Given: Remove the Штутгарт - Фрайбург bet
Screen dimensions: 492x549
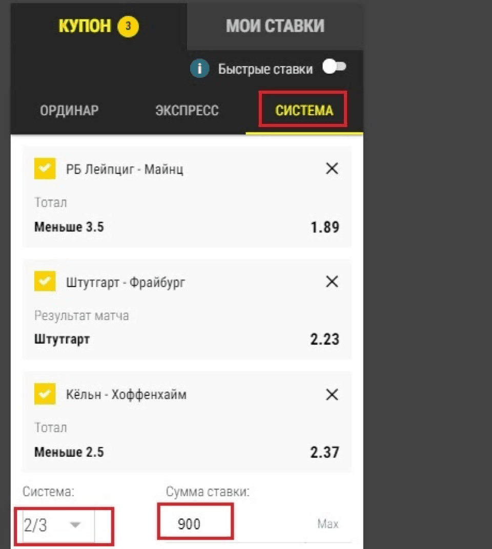Looking at the screenshot, I should pyautogui.click(x=332, y=281).
